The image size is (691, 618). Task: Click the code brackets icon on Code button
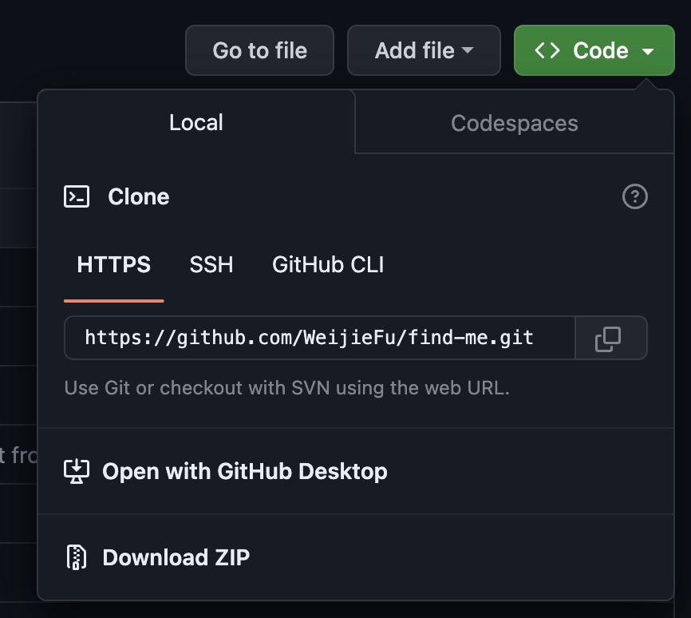(x=547, y=50)
